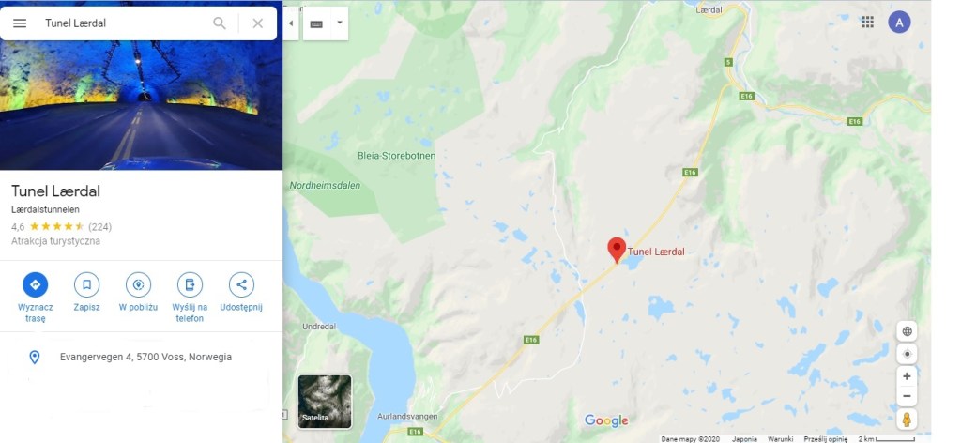Zoom in on the map

(x=908, y=376)
